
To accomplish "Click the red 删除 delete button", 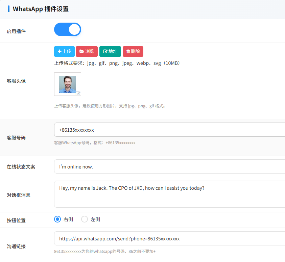I will pos(133,51).
